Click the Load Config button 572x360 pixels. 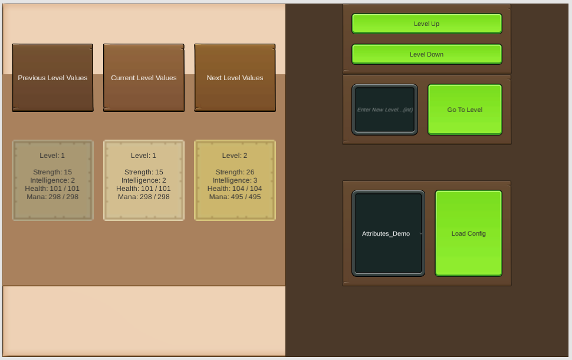pos(468,233)
